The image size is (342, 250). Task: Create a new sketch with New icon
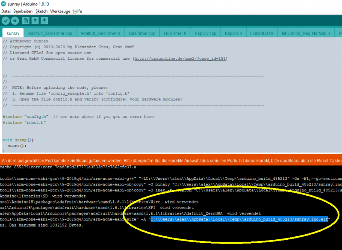coord(26,21)
